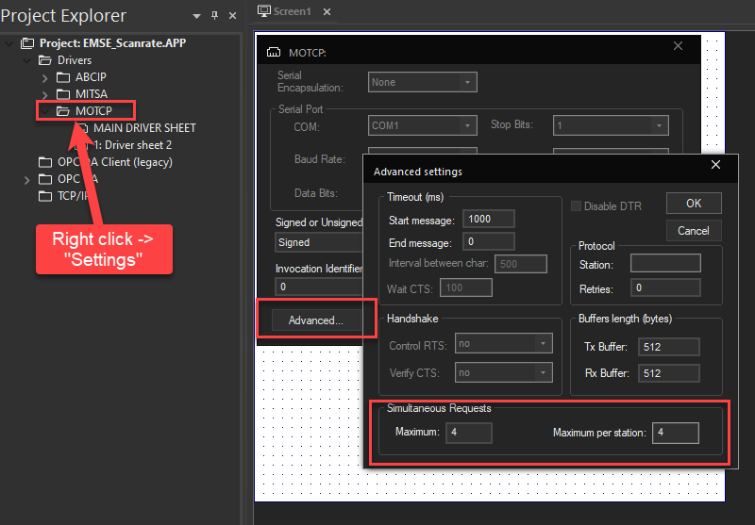Click the Wait CTS field
Image resolution: width=755 pixels, height=525 pixels.
click(x=466, y=288)
